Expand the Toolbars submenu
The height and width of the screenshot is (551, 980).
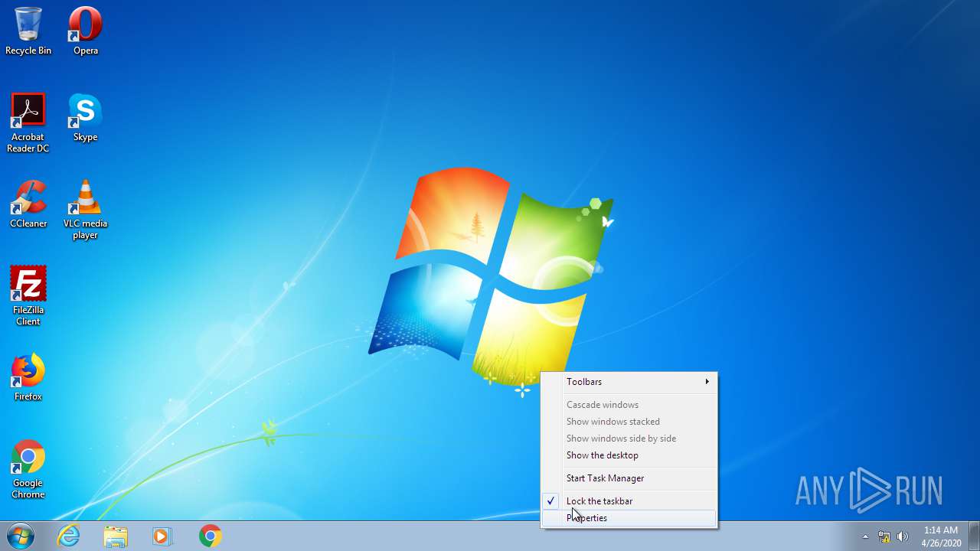(x=629, y=382)
